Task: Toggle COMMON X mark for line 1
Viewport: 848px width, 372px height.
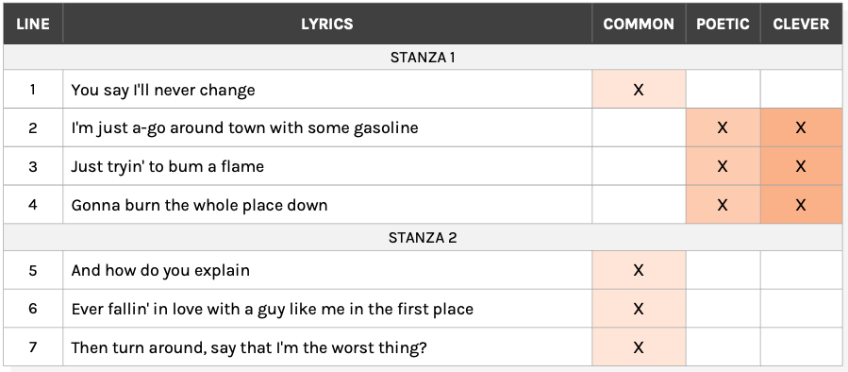Action: (x=639, y=90)
